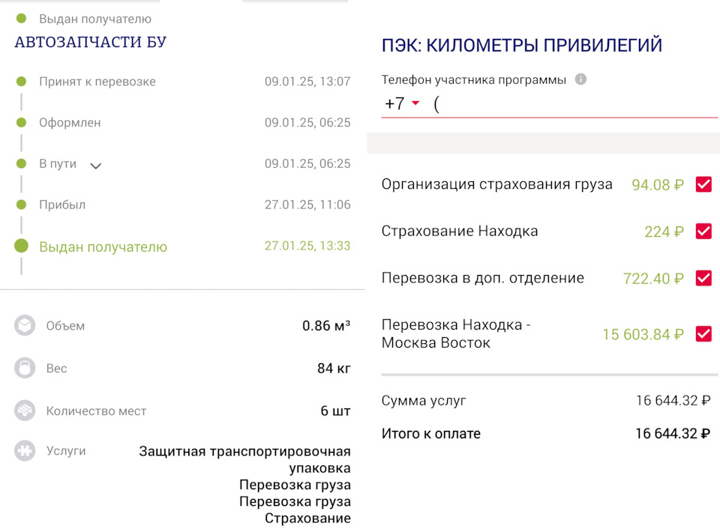Click the date 09.01.25, 13:07
The height and width of the screenshot is (529, 720).
[307, 81]
